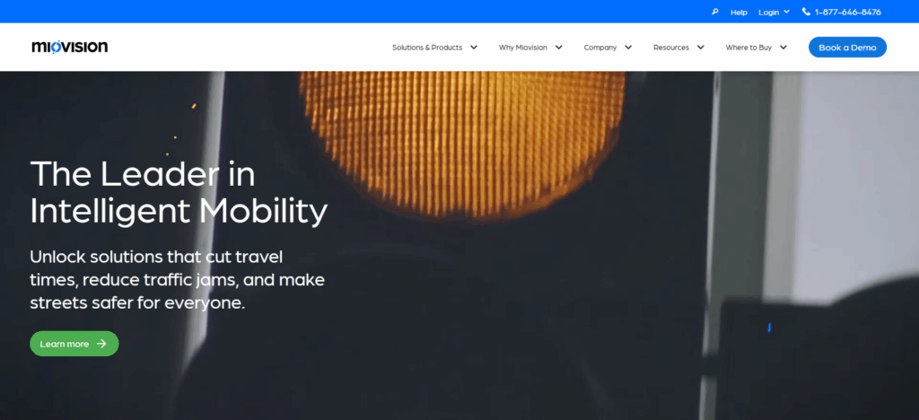The image size is (919, 420).
Task: Click the heading The Leader in Intelligent Mobility
Action: [179, 193]
